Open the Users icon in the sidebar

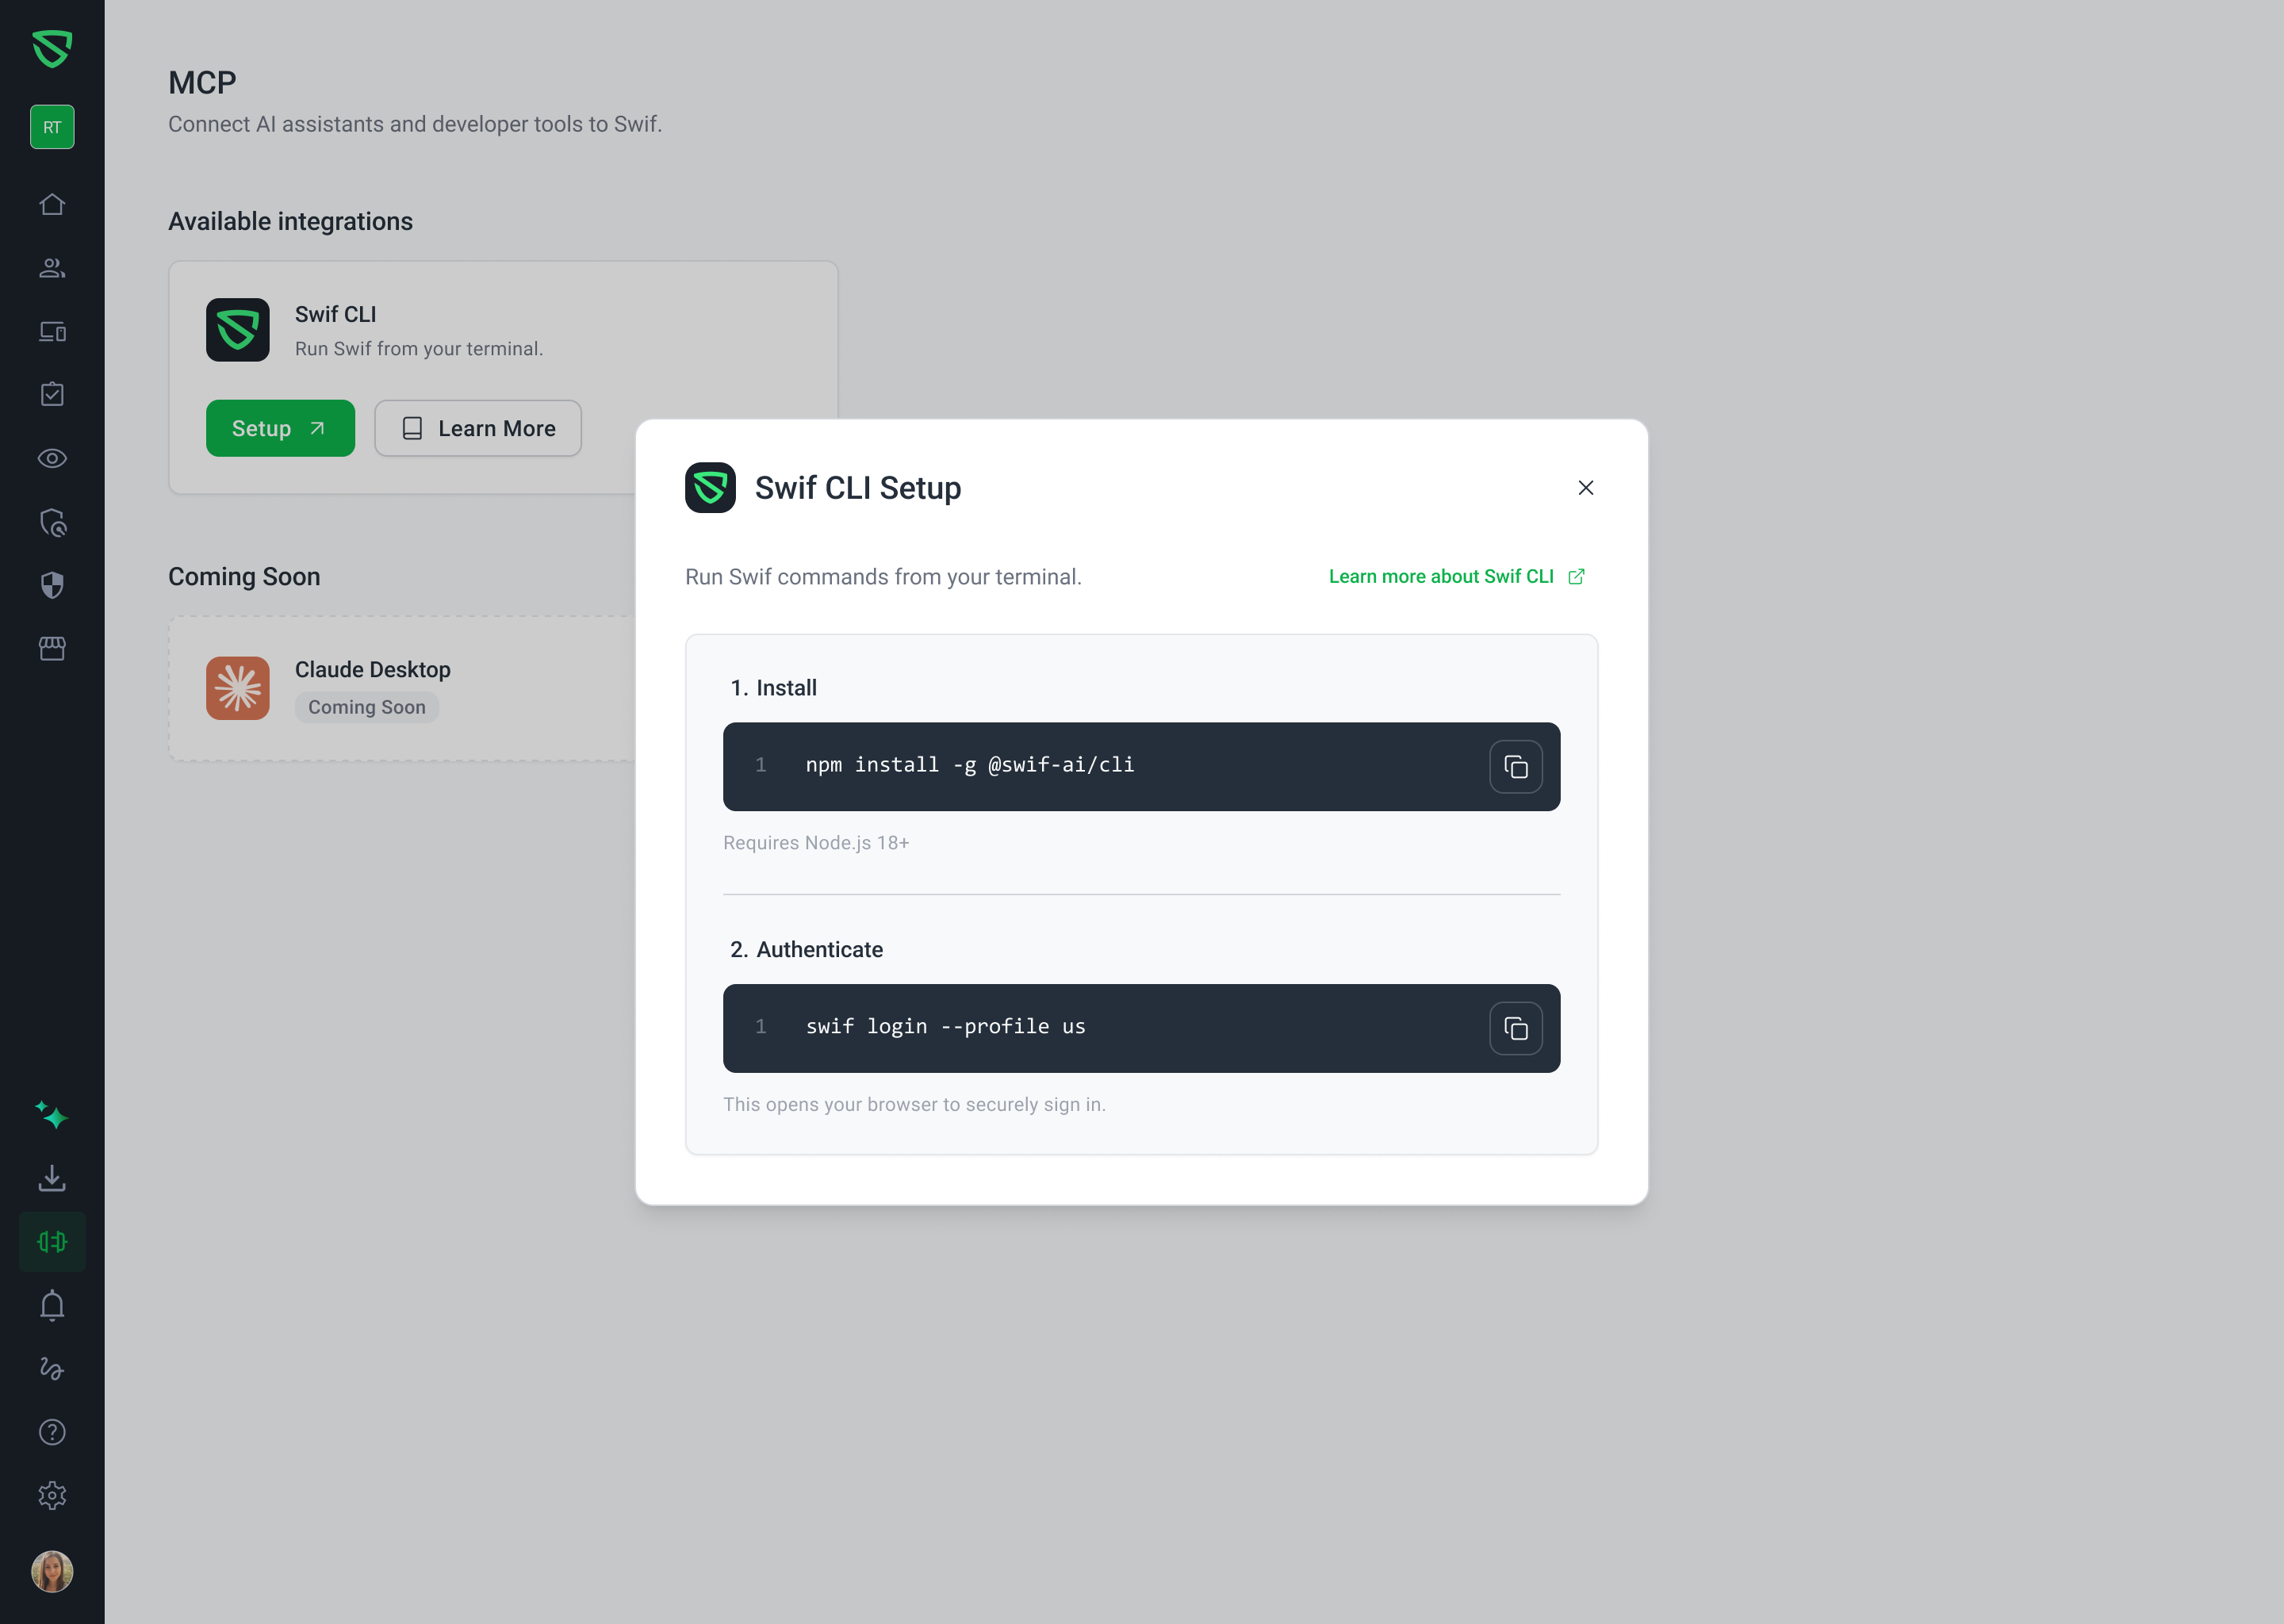[x=52, y=268]
